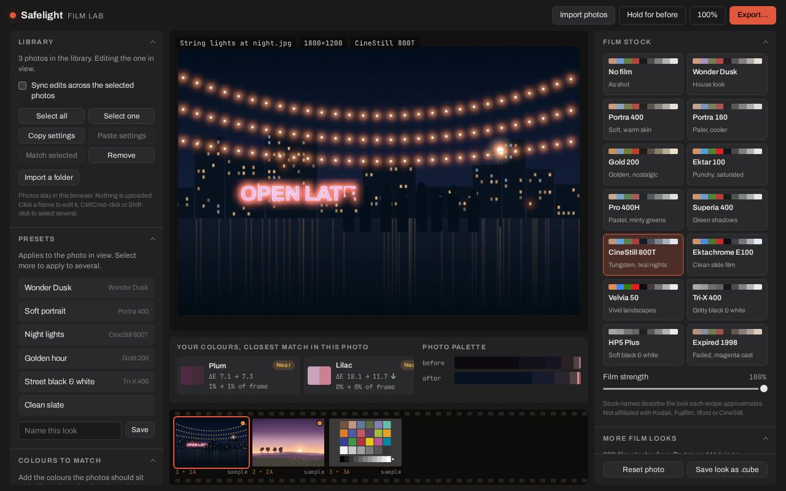
Task: Apply the Wonder Dusk preset
Action: 87,287
